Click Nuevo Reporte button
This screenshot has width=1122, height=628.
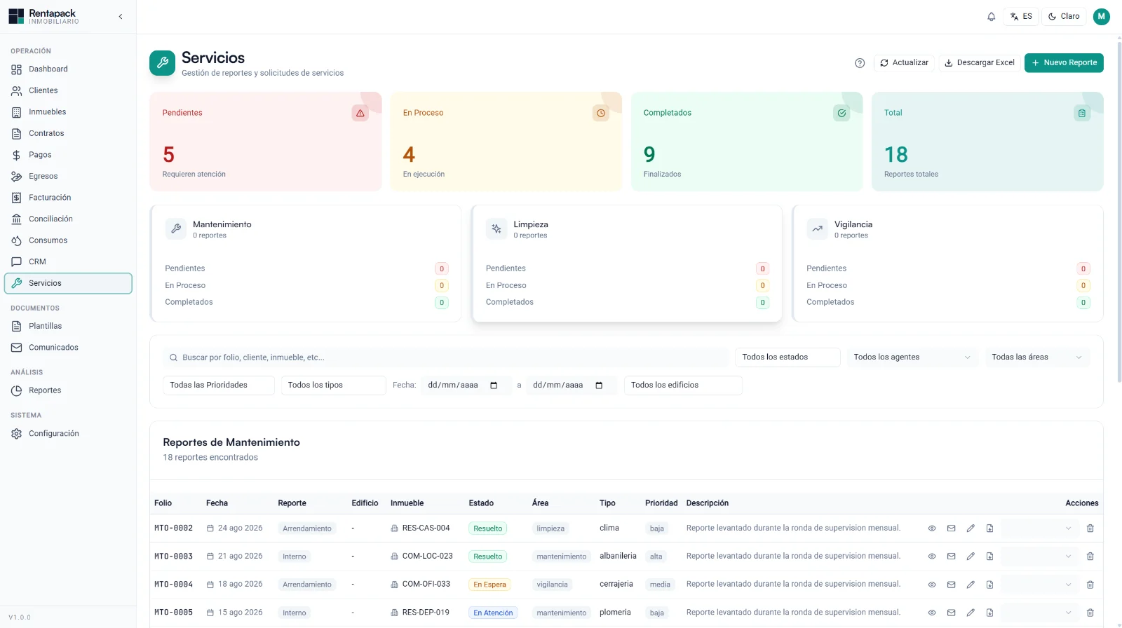pyautogui.click(x=1064, y=63)
